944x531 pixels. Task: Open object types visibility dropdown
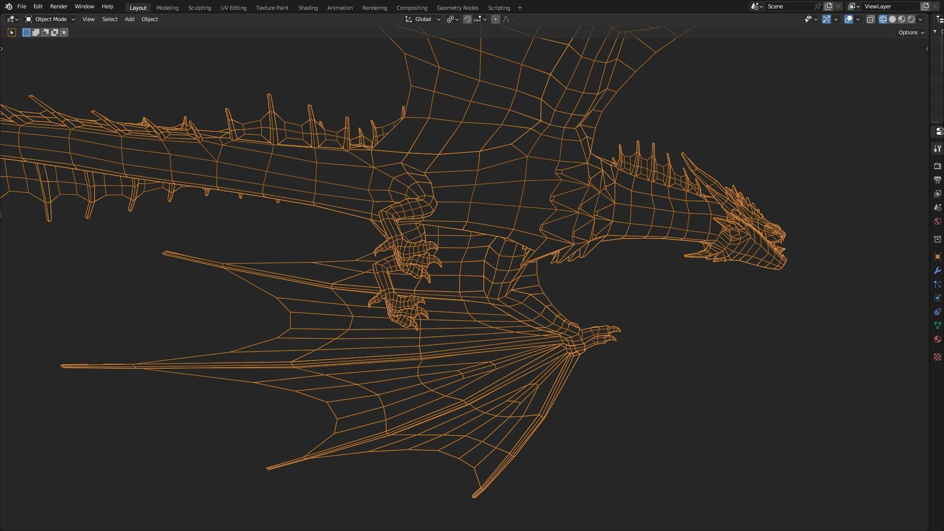811,19
